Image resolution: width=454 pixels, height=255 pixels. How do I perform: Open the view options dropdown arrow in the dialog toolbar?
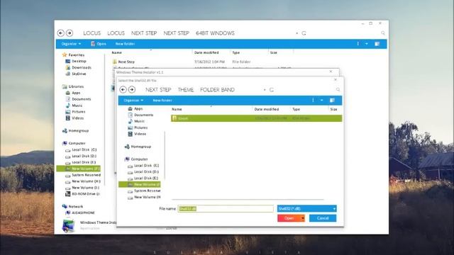(321, 101)
